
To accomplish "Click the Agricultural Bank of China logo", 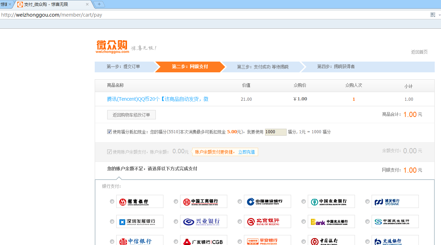I will tap(331, 201).
